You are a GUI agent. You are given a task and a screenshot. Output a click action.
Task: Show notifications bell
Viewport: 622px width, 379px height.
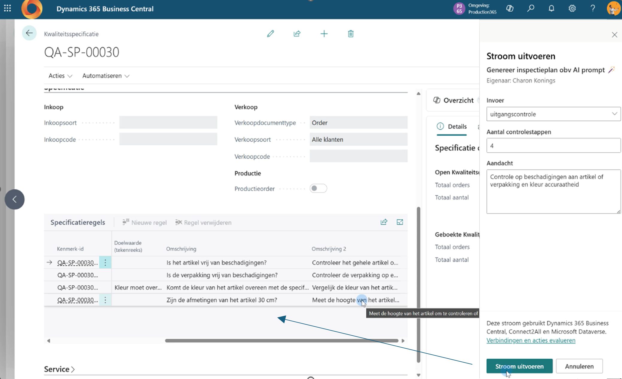[551, 8]
